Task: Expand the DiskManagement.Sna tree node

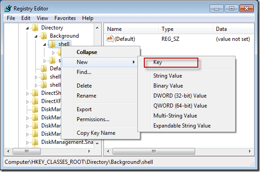Action: tap(27, 143)
